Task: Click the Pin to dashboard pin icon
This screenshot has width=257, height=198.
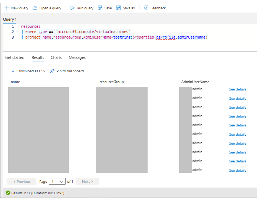Action: coord(52,71)
